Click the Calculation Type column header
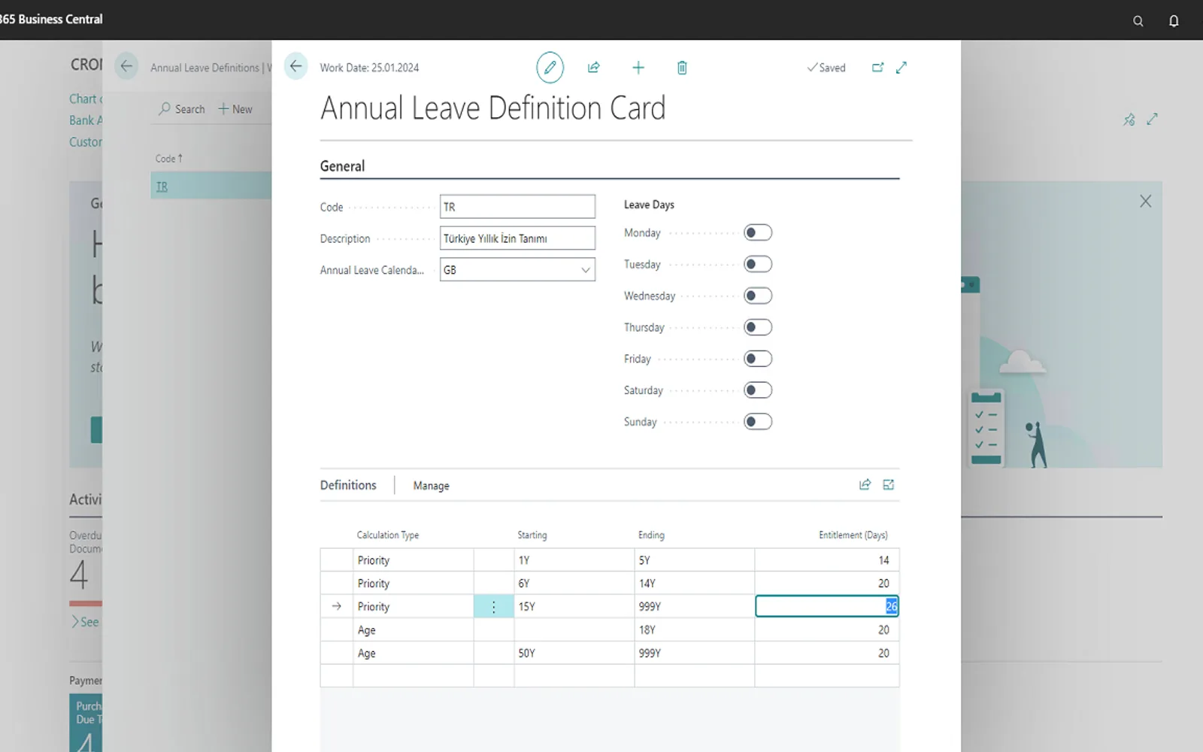Image resolution: width=1203 pixels, height=752 pixels. 388,535
